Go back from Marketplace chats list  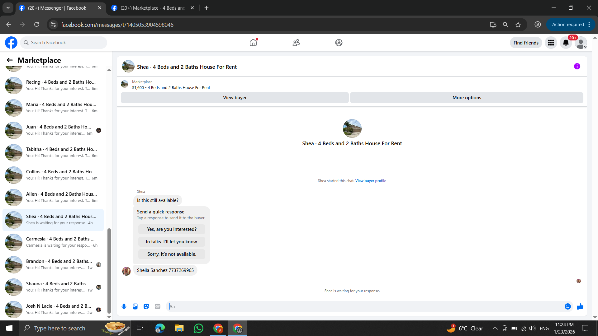(10, 60)
